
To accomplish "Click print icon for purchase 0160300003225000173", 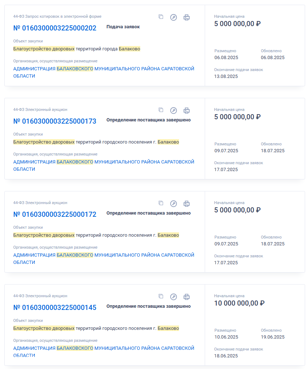I will (187, 110).
